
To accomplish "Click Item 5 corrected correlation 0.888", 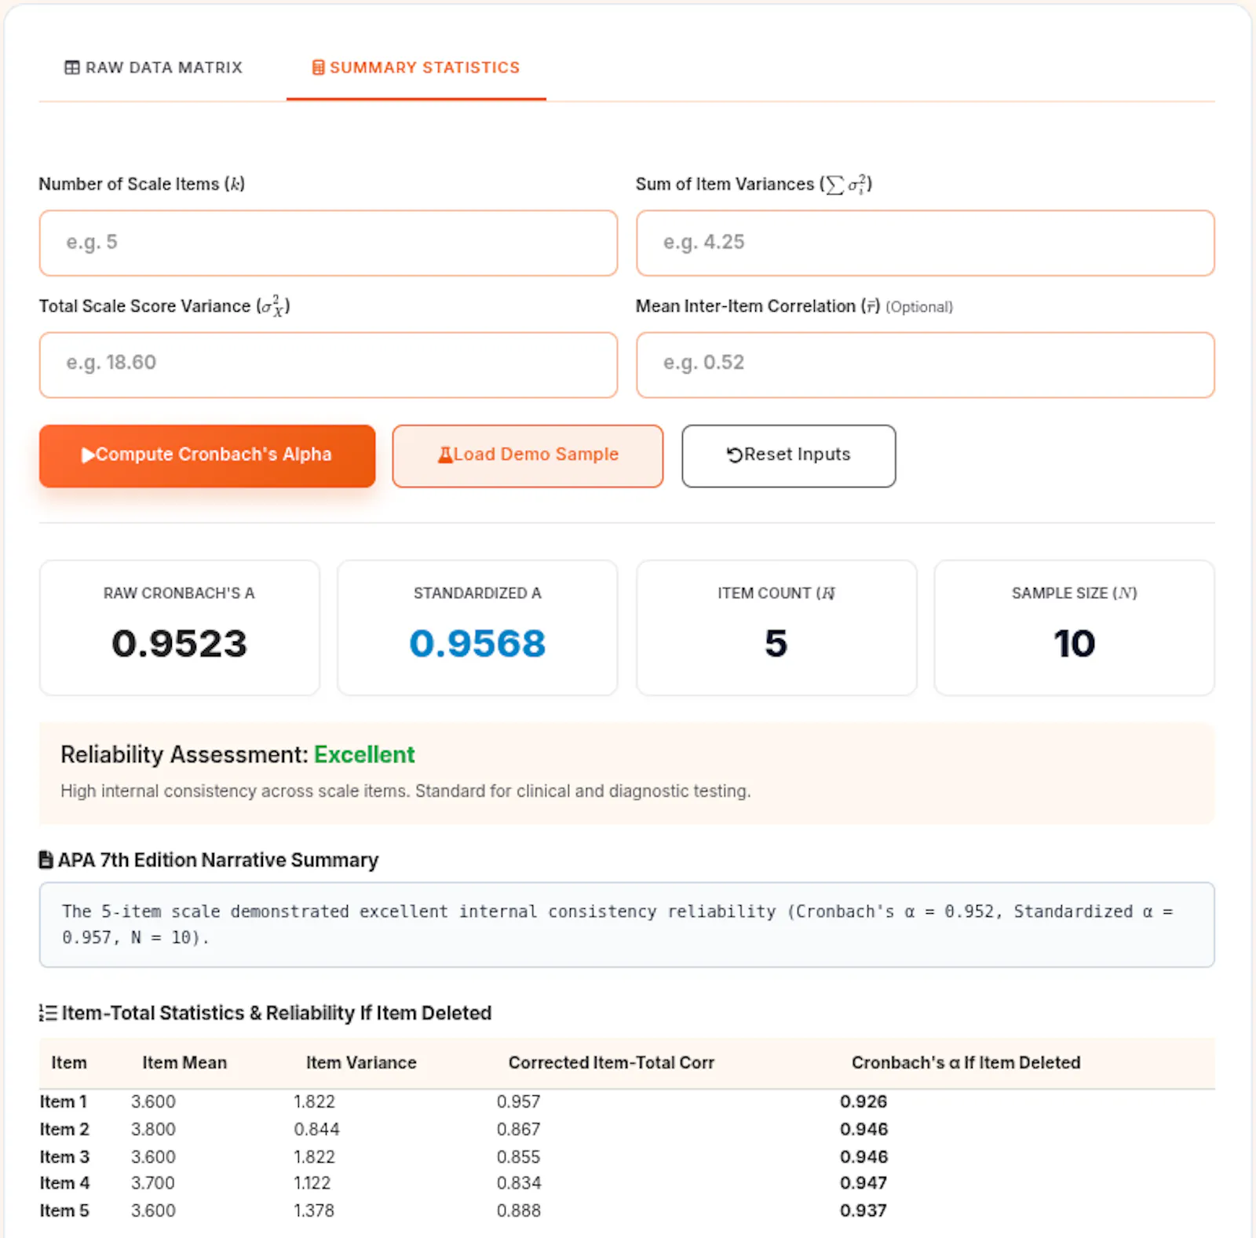I will point(518,1211).
